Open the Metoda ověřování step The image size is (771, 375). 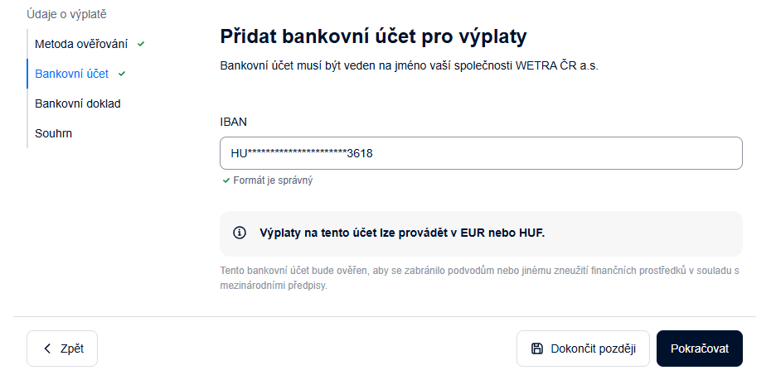(81, 43)
